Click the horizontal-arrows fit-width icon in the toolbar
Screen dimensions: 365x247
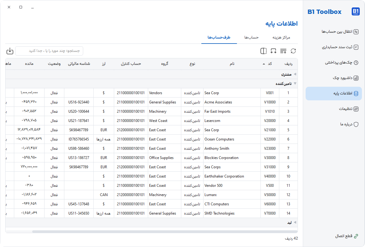pos(273,51)
